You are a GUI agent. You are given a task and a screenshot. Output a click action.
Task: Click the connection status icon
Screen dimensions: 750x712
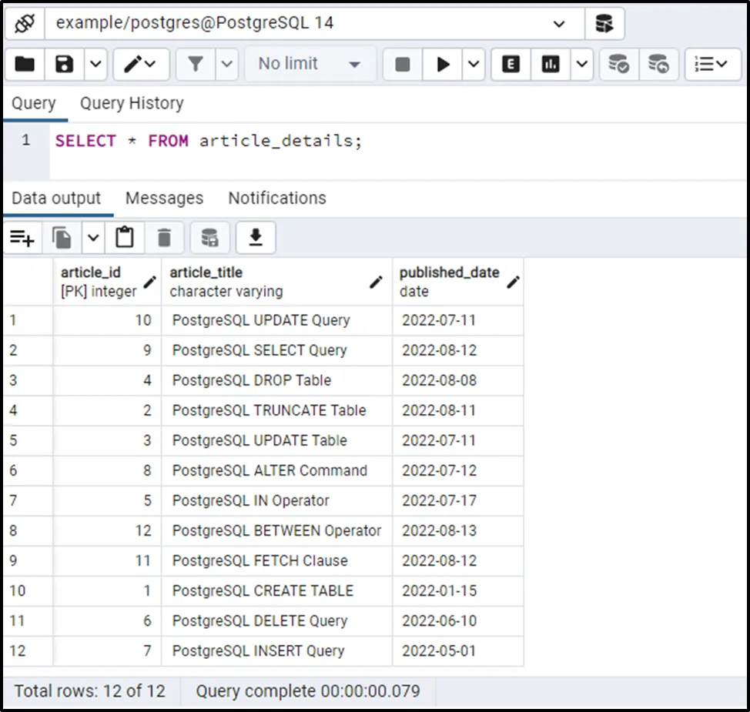click(x=25, y=23)
